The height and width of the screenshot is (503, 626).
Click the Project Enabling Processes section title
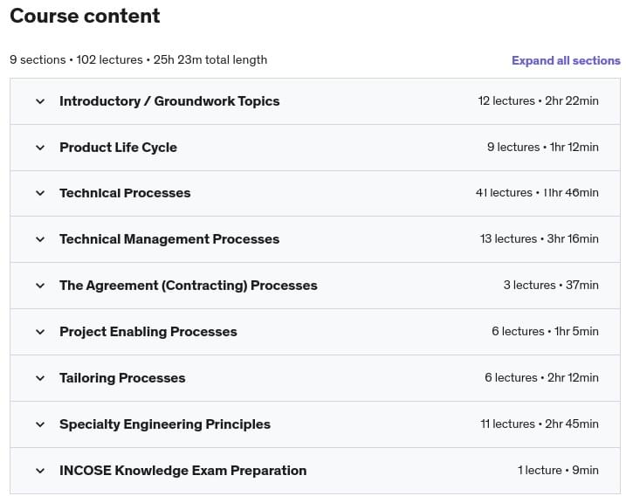[x=148, y=332]
